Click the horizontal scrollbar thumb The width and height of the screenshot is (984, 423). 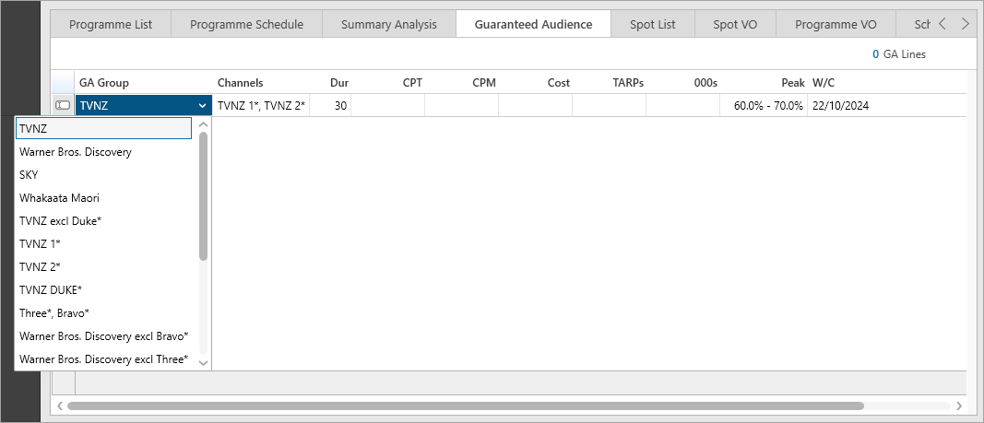click(x=465, y=405)
